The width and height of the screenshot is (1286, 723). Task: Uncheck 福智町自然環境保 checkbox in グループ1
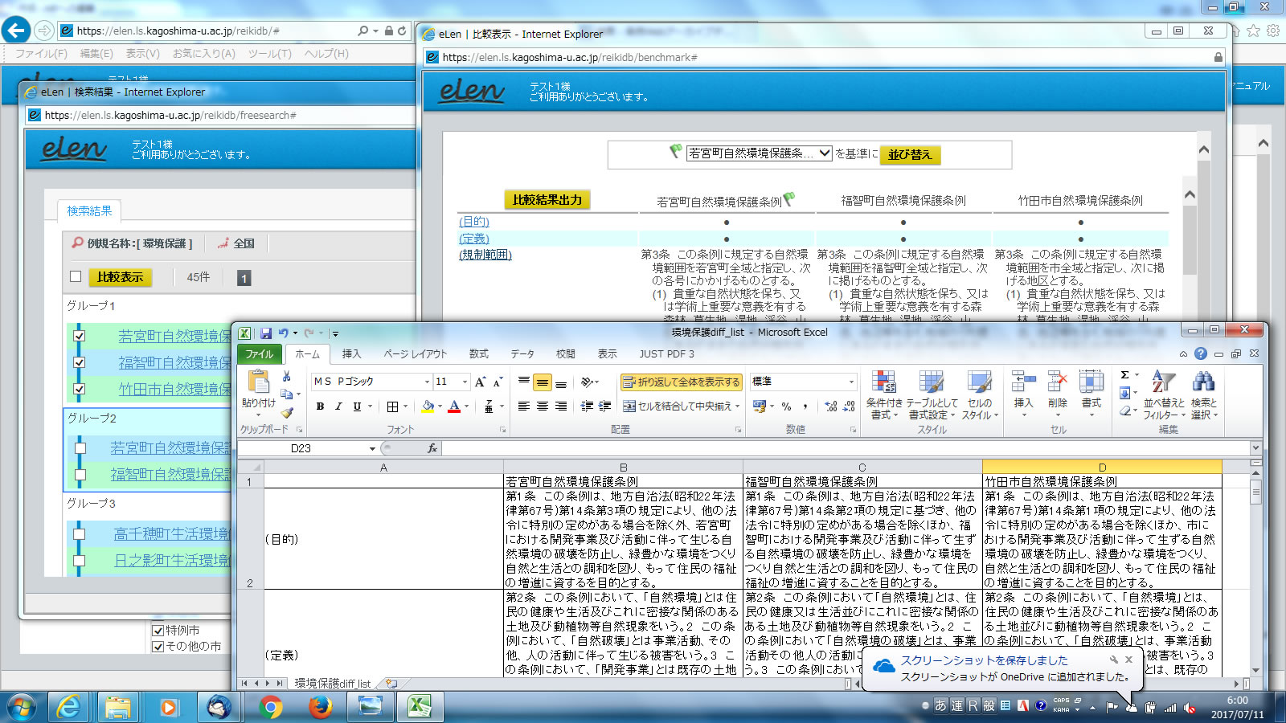(79, 362)
